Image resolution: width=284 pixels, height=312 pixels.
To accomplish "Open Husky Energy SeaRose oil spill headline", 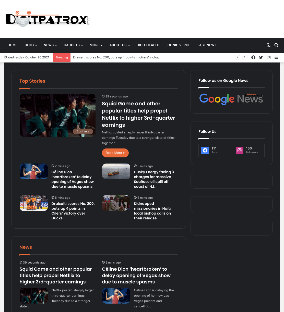I will 154,179.
